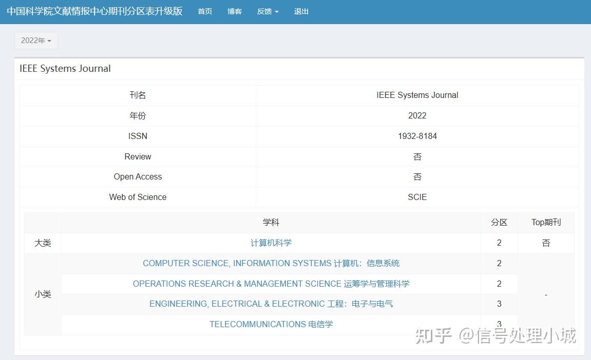This screenshot has width=591, height=360.
Task: Expand the 反馈 menu in navbar
Action: 268,11
